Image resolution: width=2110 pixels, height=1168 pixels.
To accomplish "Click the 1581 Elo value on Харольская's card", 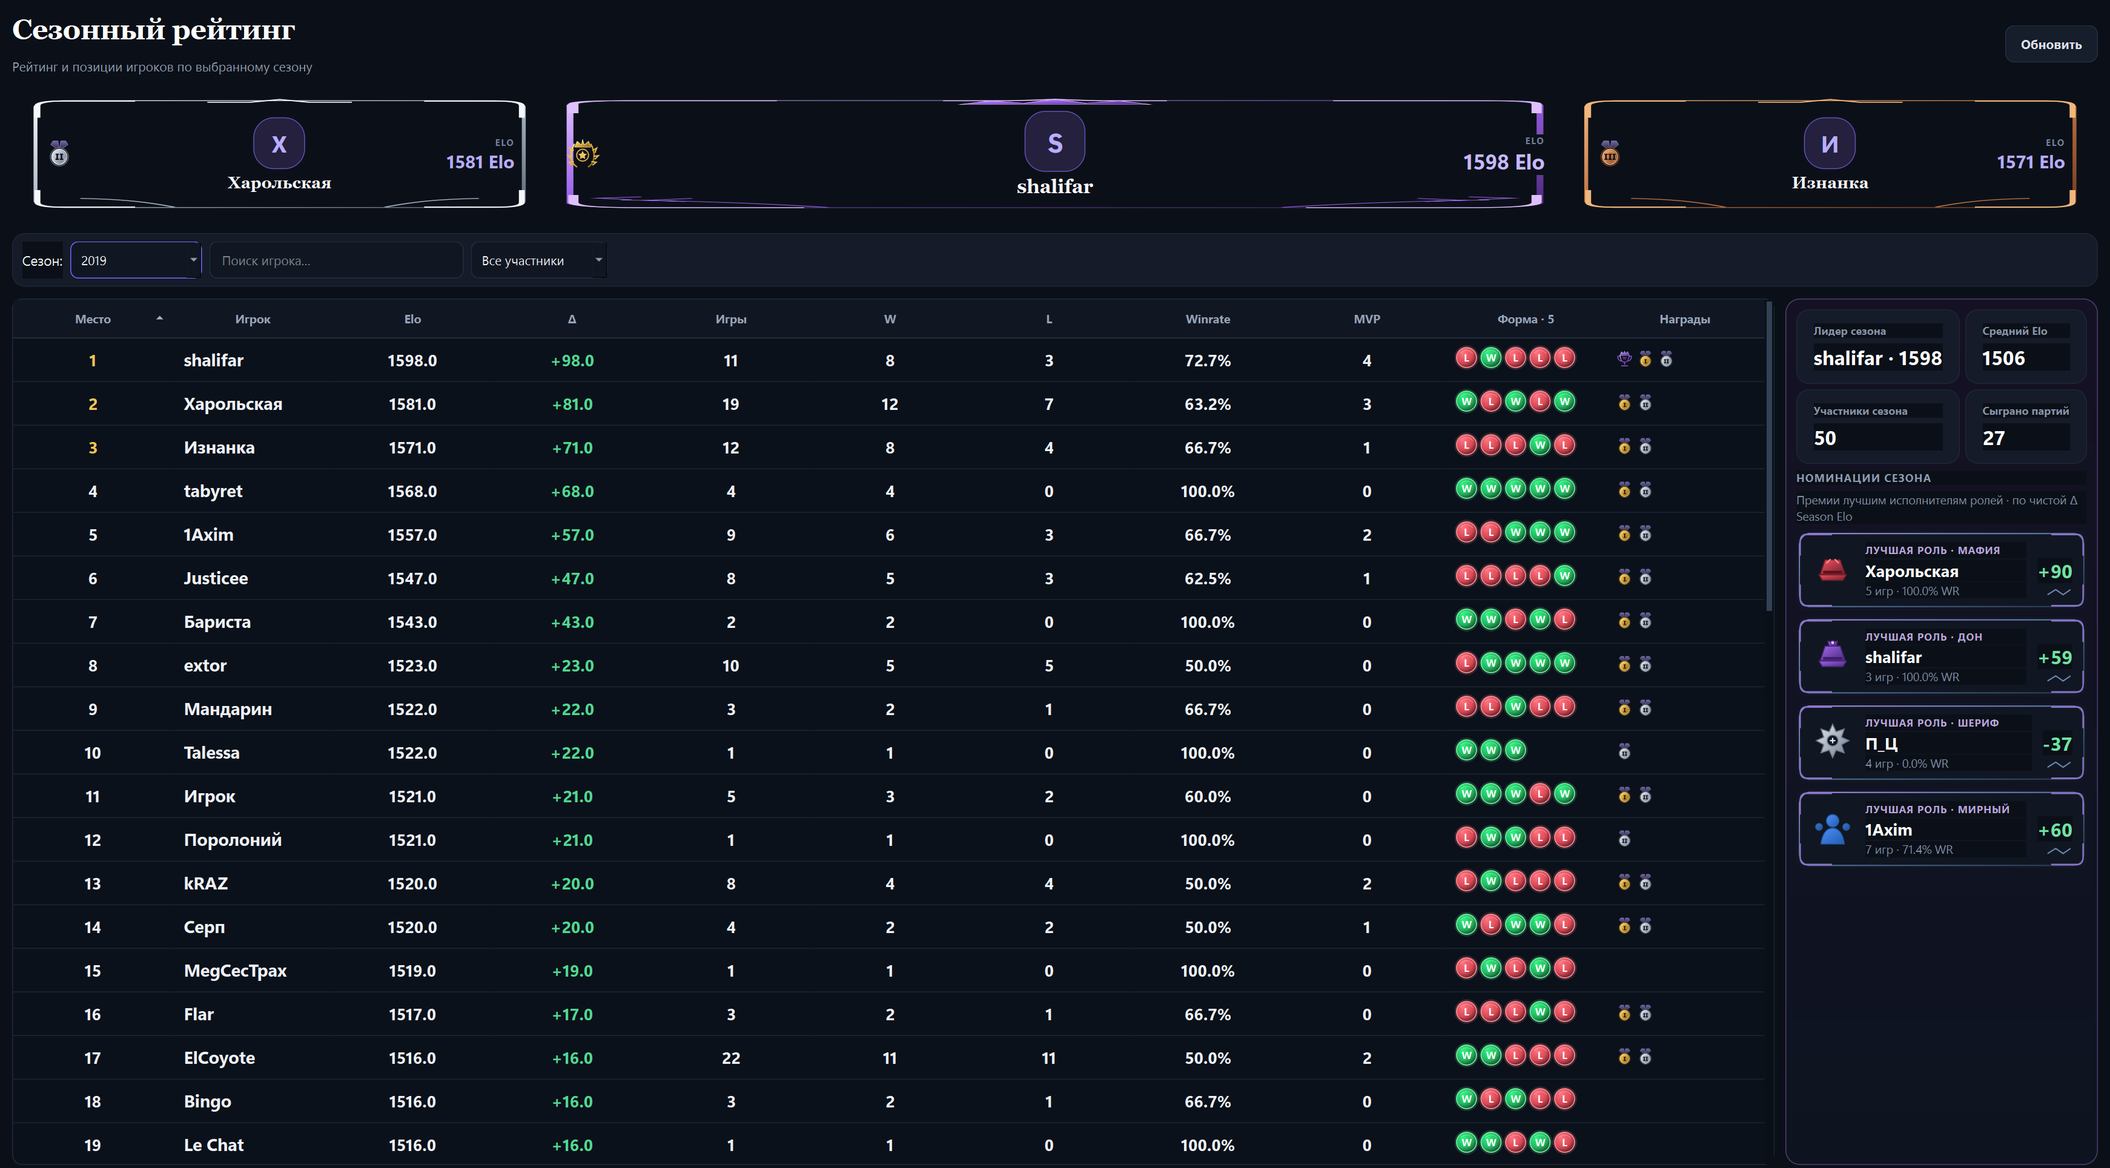I will pos(479,162).
